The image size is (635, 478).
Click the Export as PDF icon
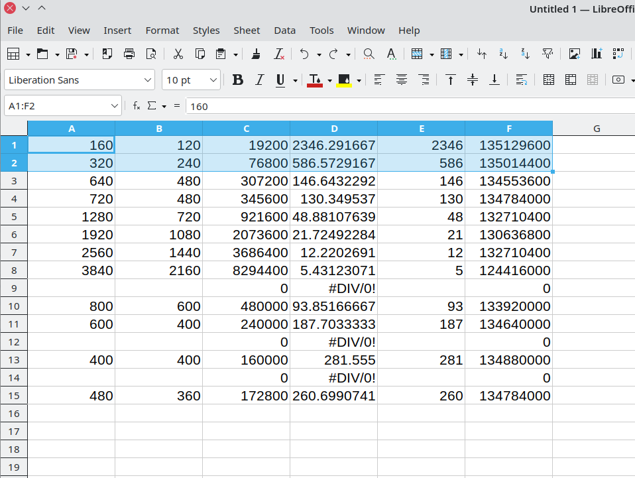point(107,54)
